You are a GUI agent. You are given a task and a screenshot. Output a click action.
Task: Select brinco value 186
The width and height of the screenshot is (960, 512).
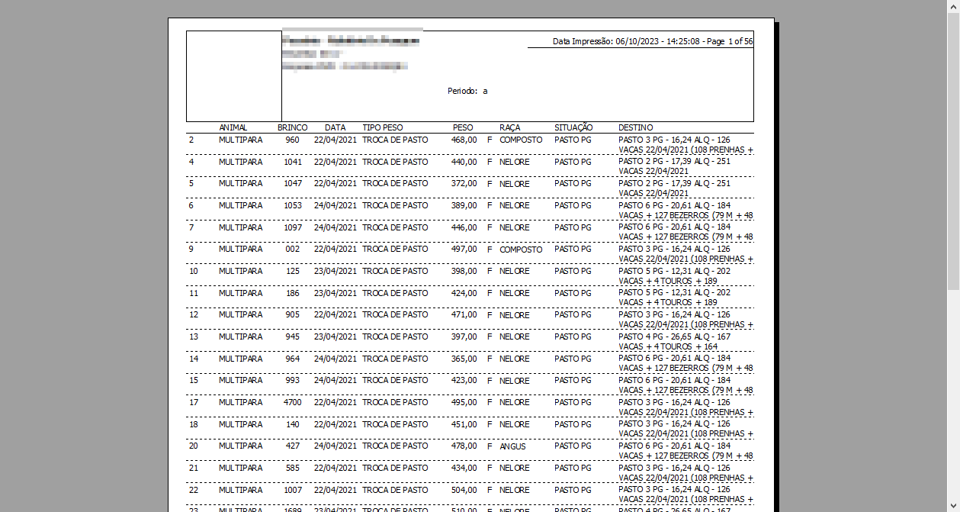tap(293, 293)
